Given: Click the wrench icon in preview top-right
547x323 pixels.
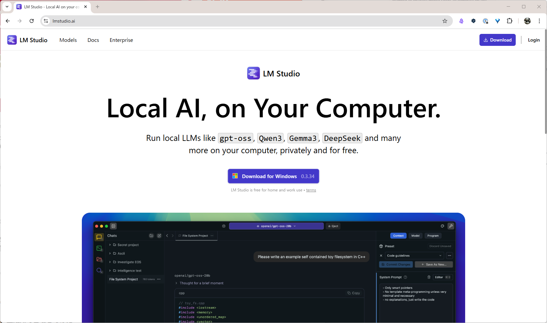Looking at the screenshot, I should [451, 226].
